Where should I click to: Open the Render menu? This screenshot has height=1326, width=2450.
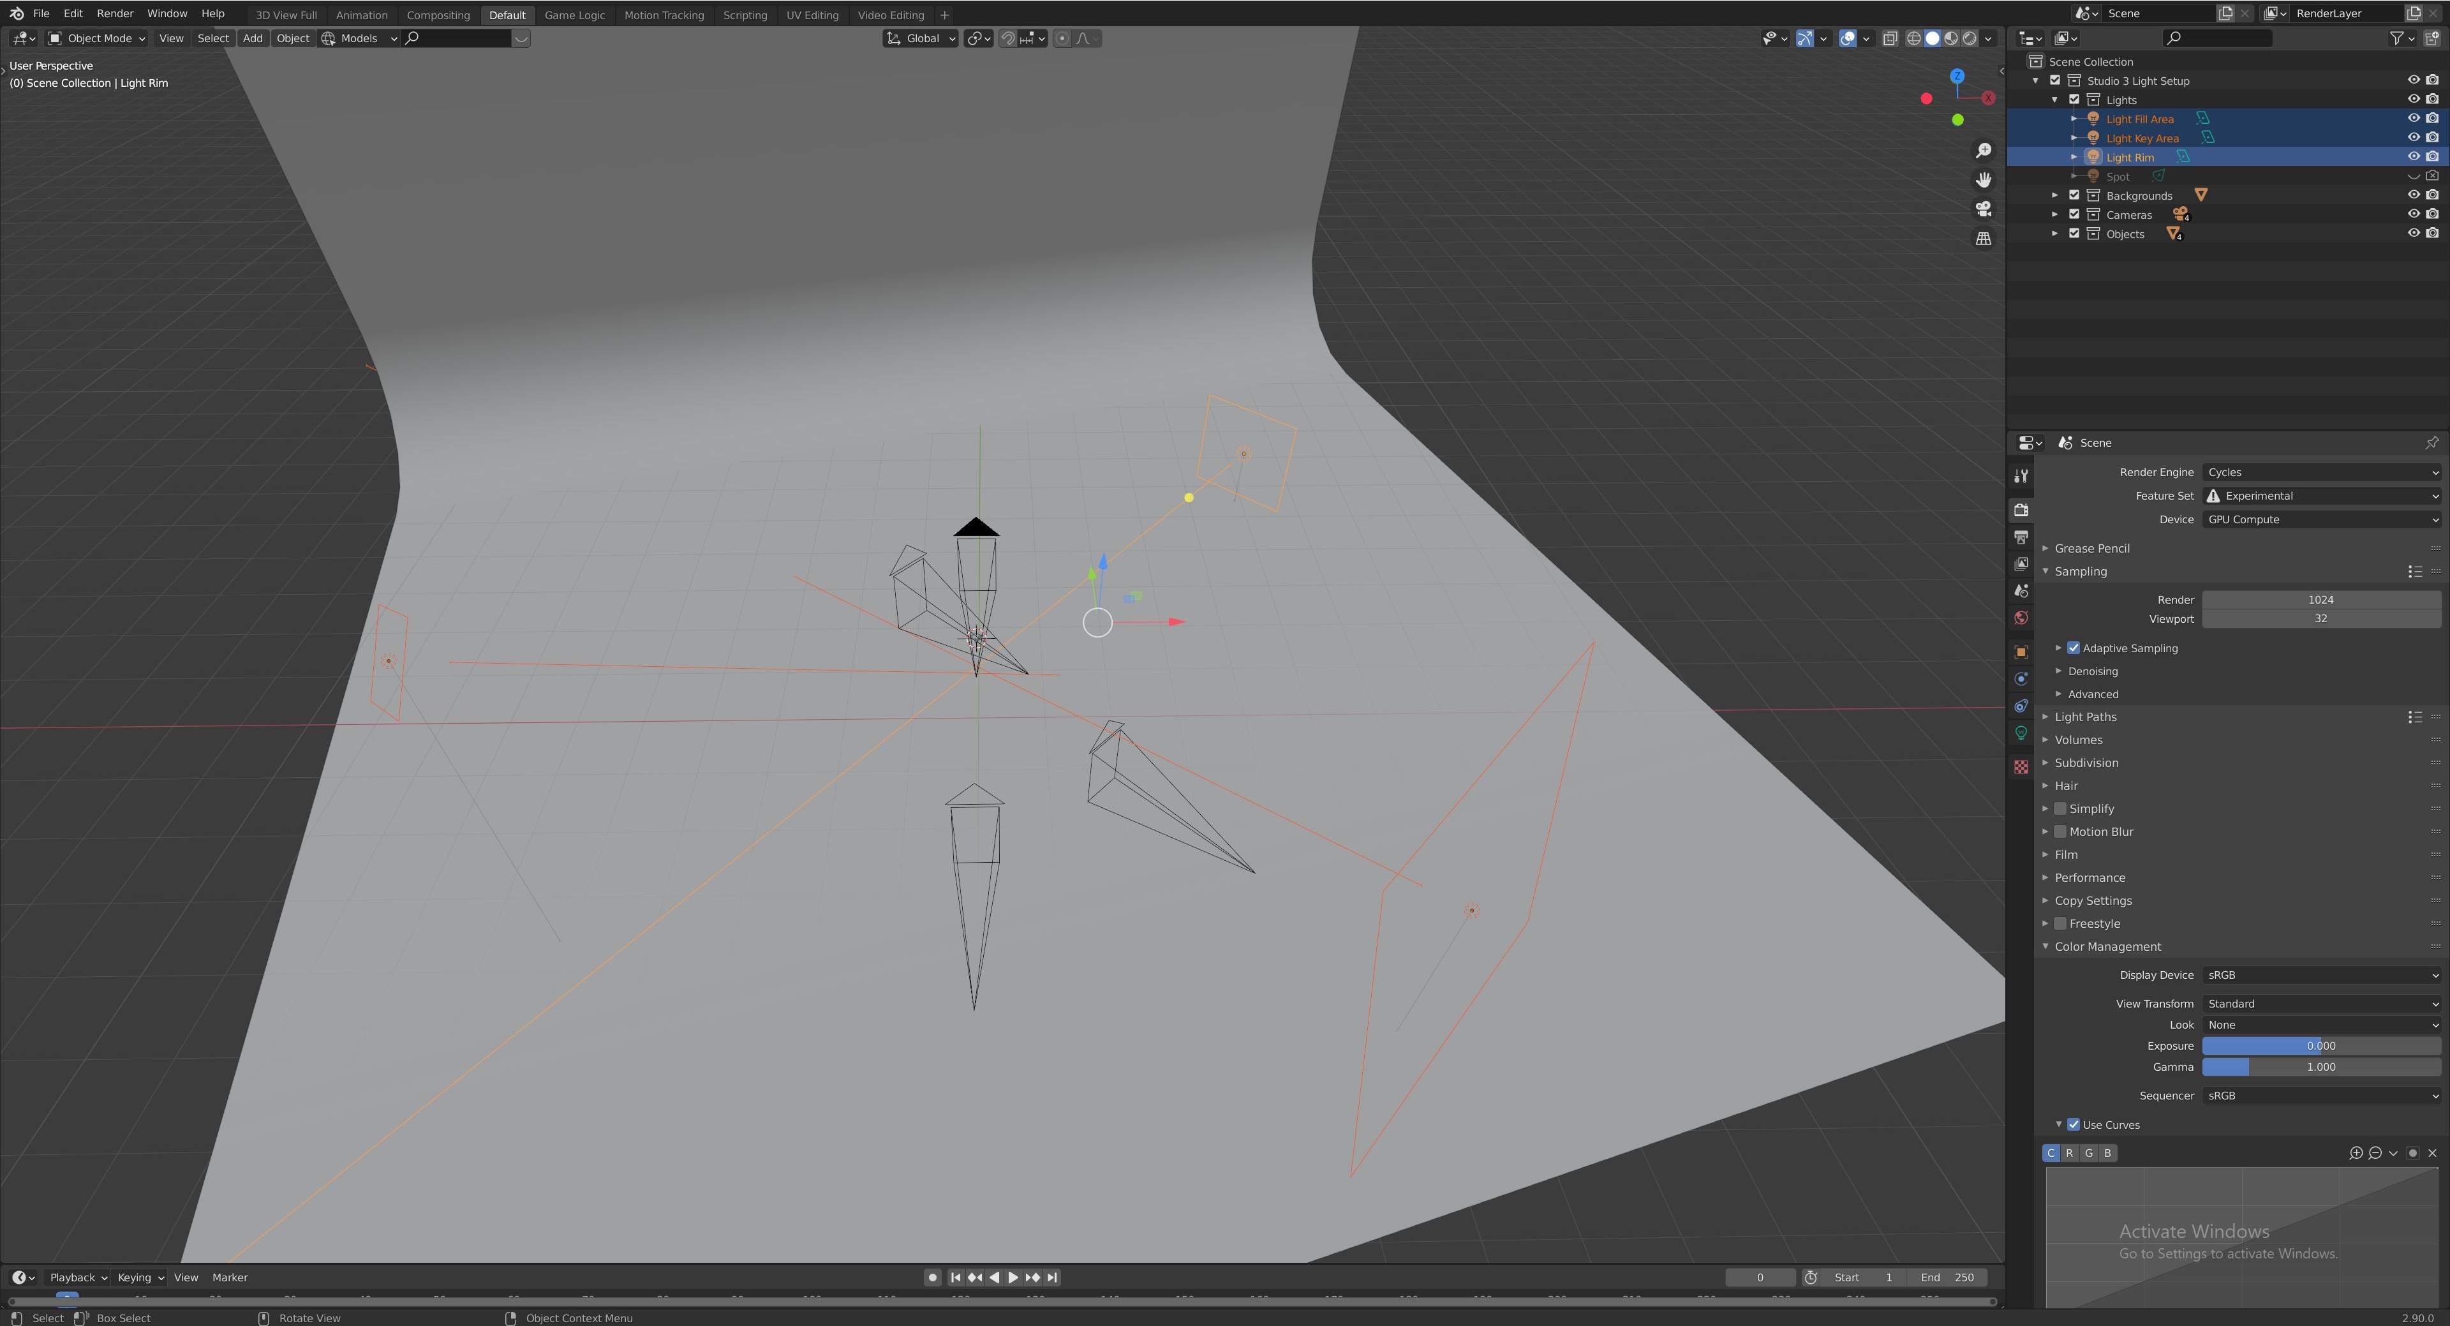click(x=115, y=13)
